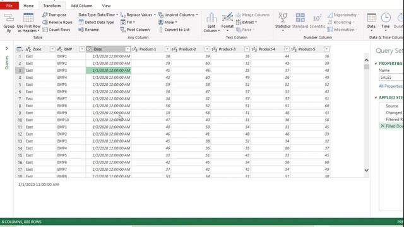Screen dimensions: 404x227
Task: Open Split Column options
Action: tap(211, 23)
